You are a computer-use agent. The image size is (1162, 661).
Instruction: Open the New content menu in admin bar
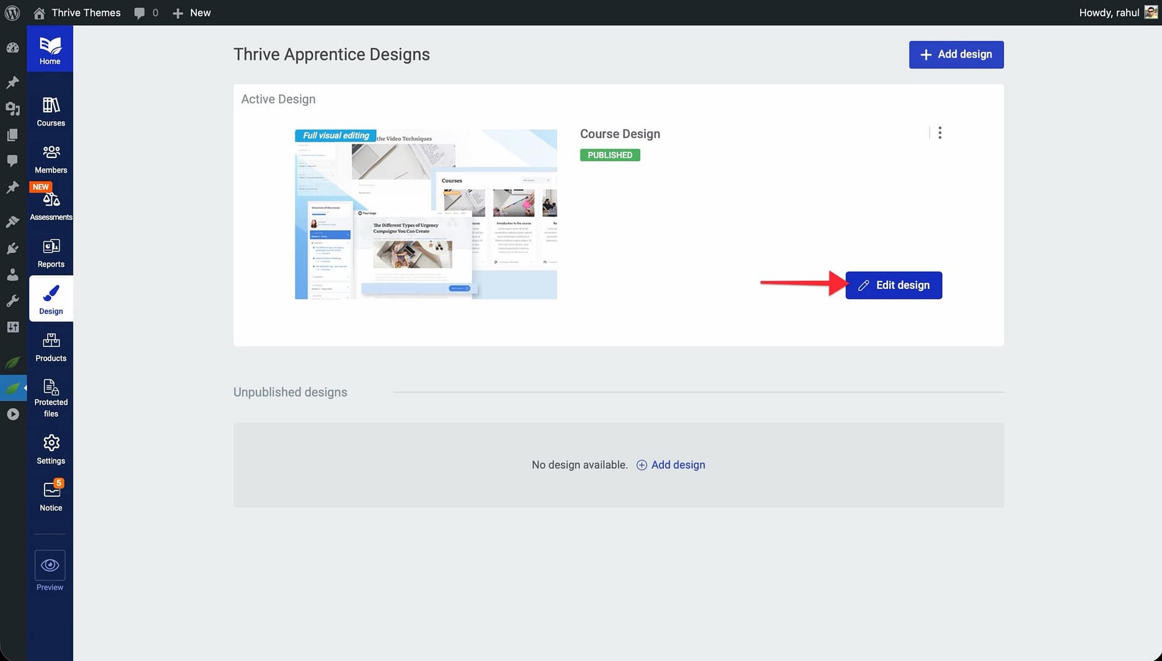(191, 12)
